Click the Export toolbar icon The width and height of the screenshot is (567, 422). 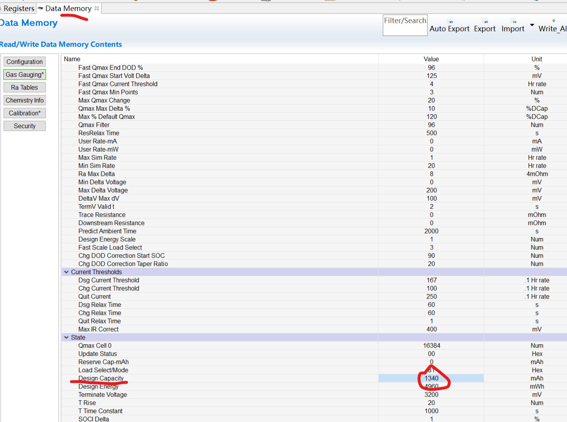[x=485, y=21]
